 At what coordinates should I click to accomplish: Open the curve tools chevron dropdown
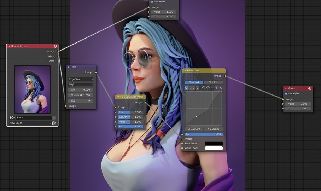[x=212, y=88]
